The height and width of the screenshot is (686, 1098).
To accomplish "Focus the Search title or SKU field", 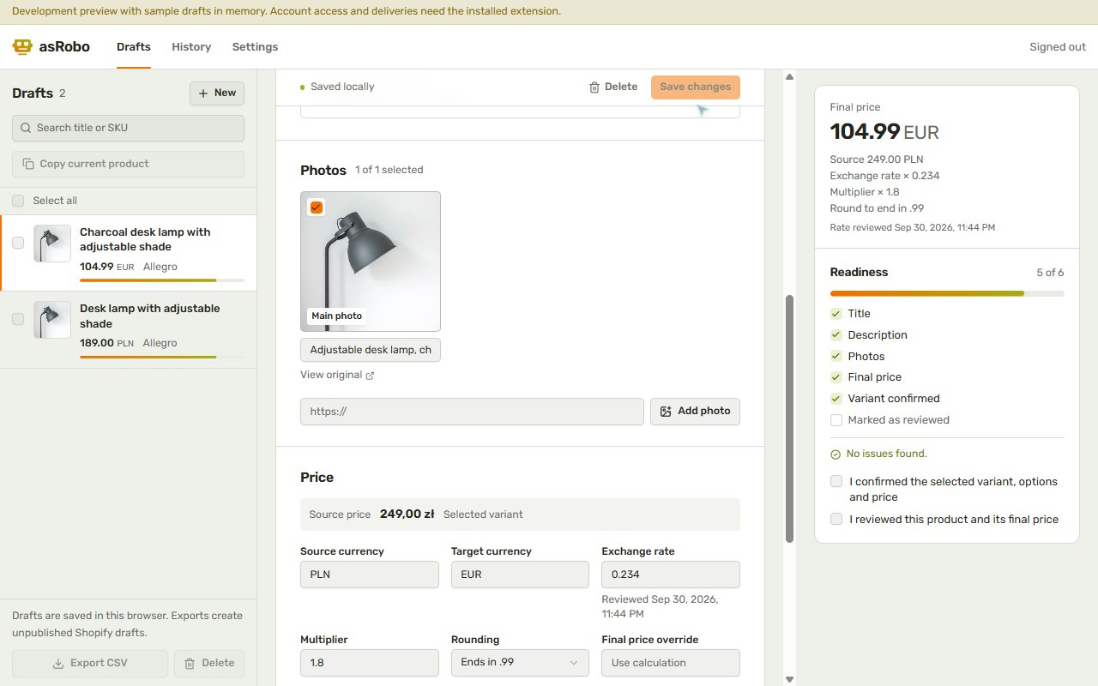I will (128, 128).
